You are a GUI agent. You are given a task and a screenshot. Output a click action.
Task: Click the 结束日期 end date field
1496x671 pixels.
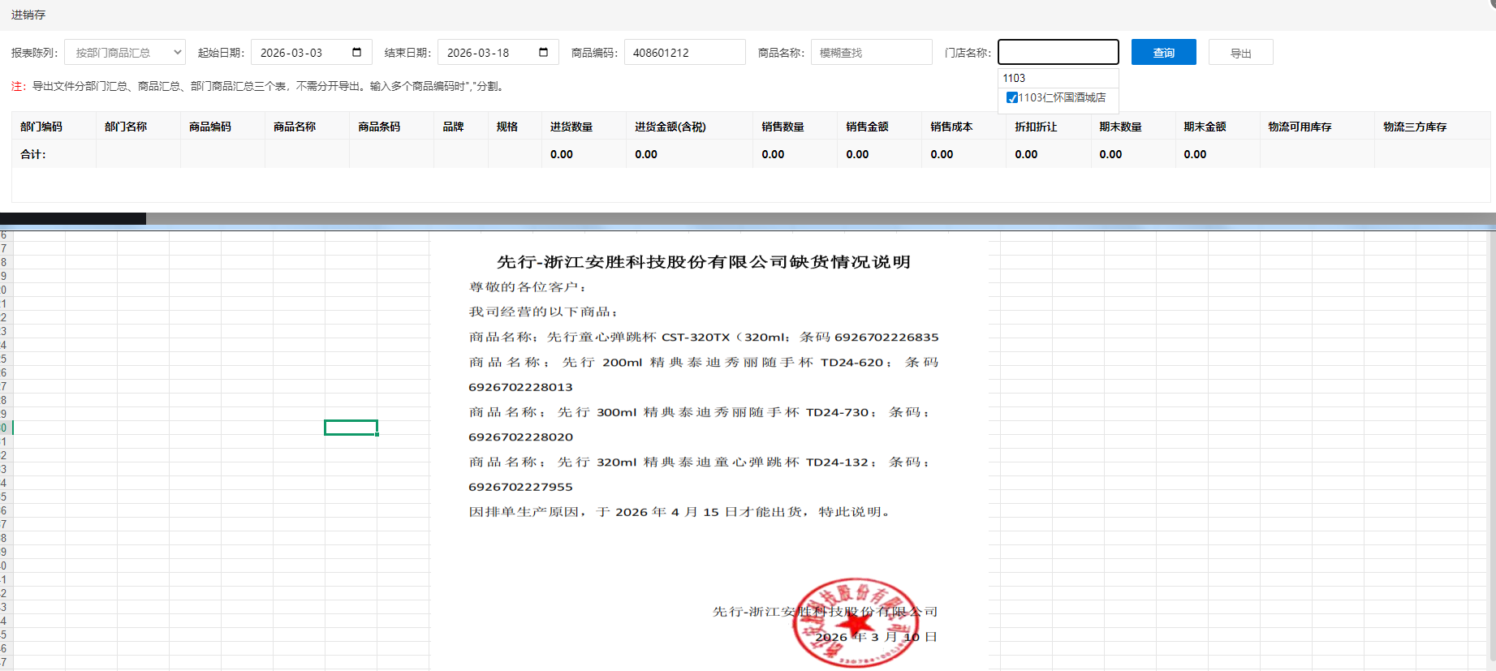click(487, 53)
